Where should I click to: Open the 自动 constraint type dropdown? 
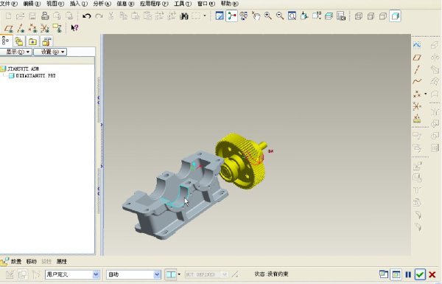(133, 274)
